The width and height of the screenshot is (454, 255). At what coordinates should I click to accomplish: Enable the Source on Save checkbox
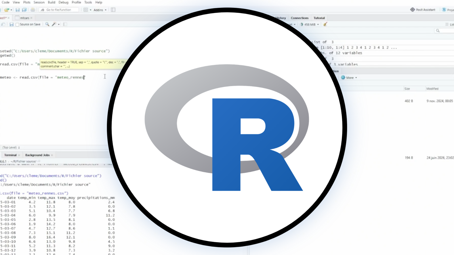pos(18,25)
